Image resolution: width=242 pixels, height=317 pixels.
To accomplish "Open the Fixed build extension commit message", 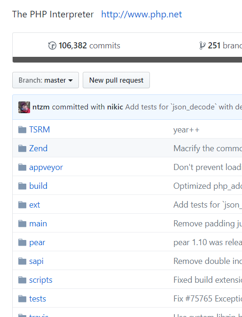I will 208,280.
